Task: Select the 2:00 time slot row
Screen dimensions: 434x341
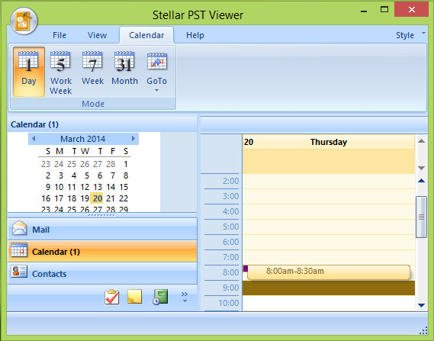Action: 329,182
